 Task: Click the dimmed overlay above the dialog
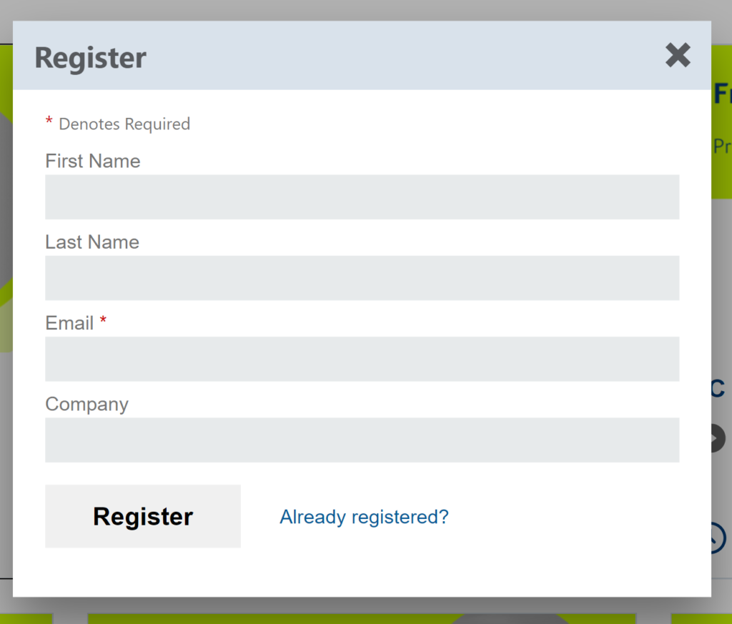[357, 9]
